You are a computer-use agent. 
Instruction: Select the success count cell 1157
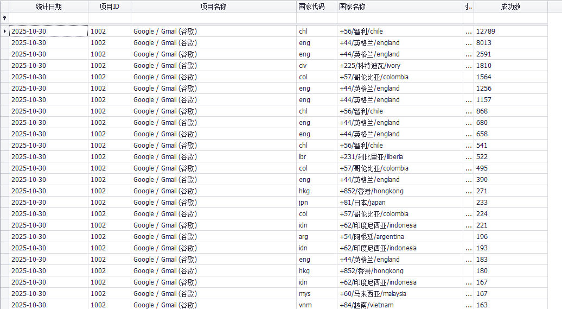510,100
